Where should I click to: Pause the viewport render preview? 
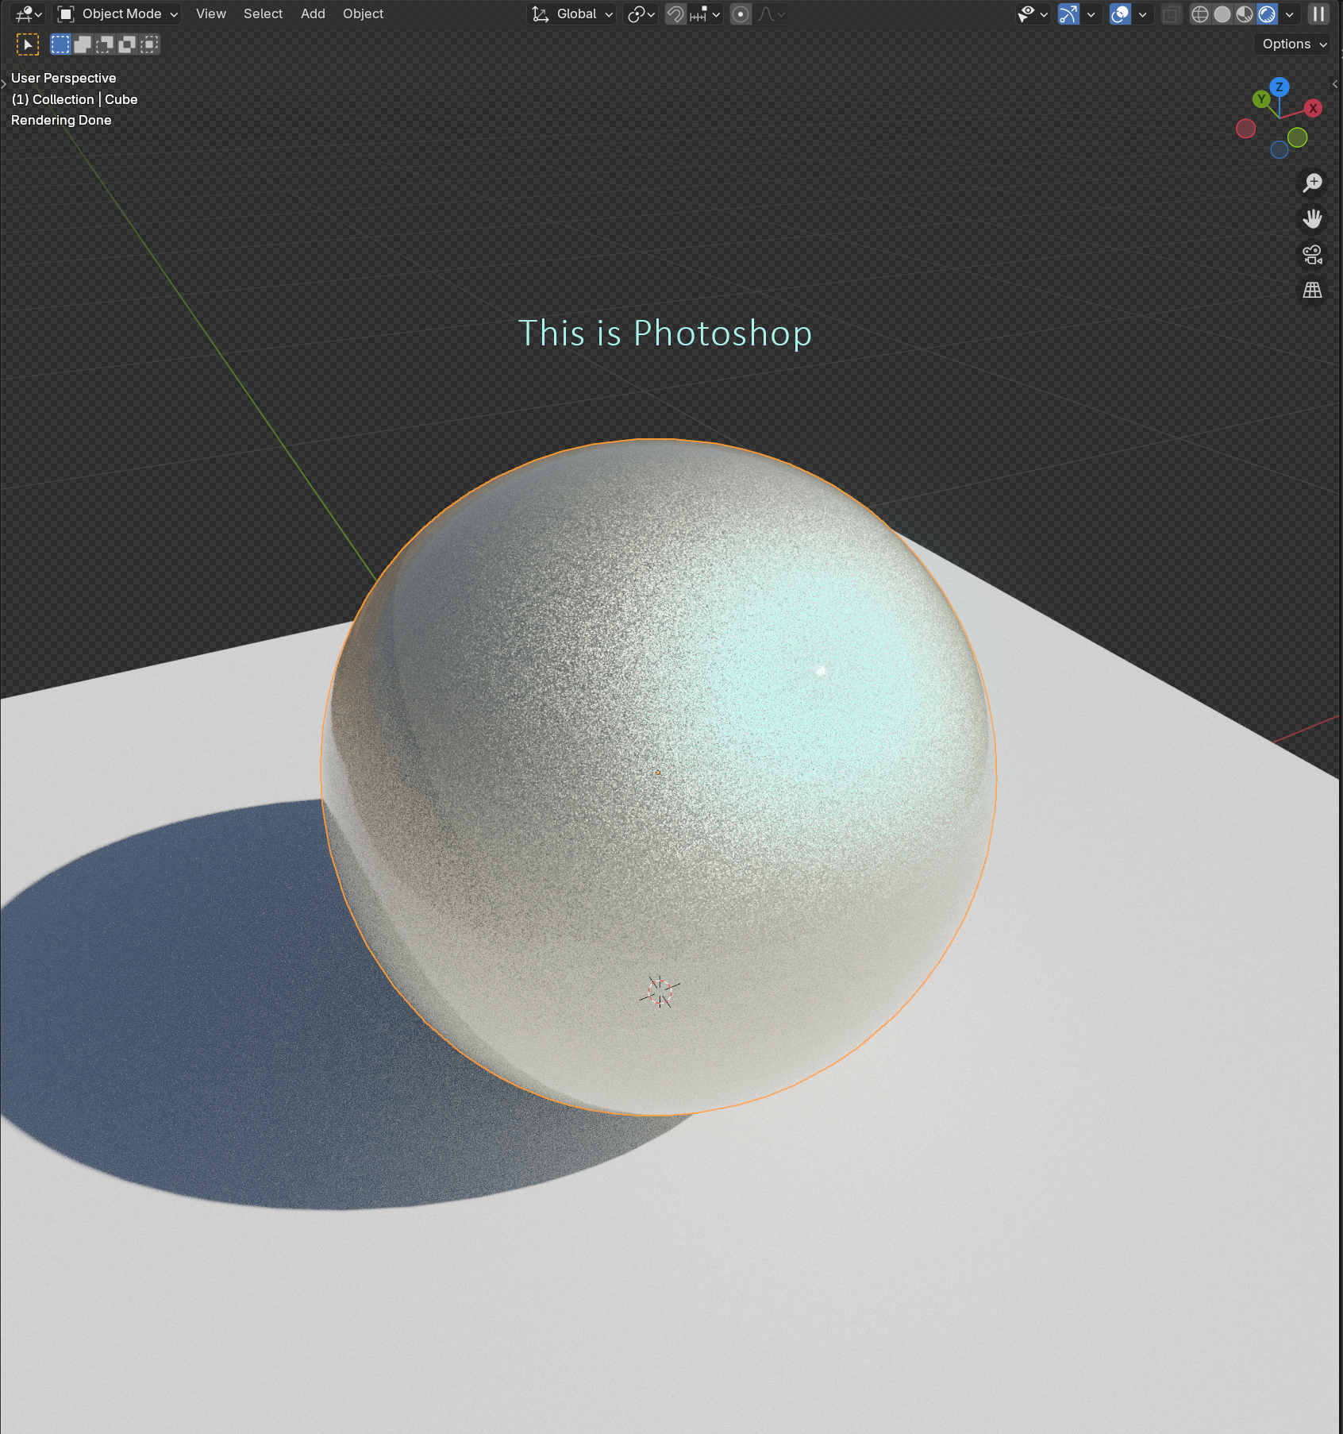[x=1318, y=14]
